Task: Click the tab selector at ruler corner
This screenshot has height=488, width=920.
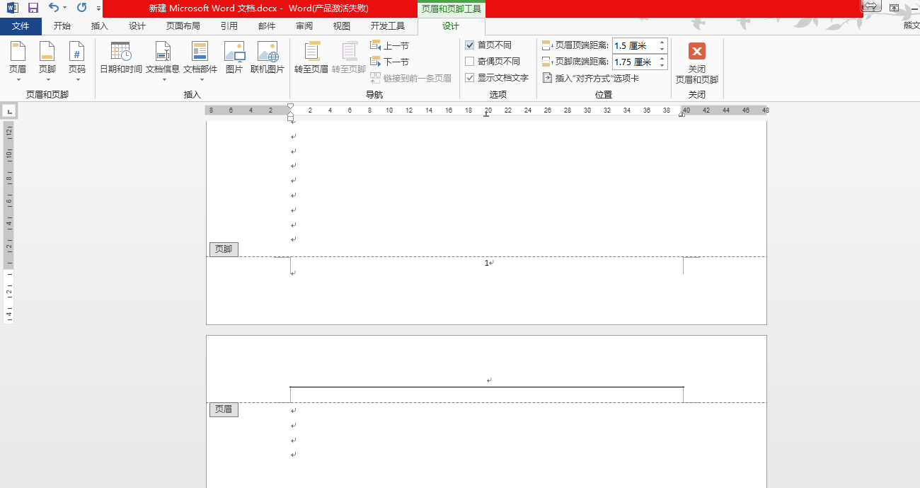Action: [8, 111]
